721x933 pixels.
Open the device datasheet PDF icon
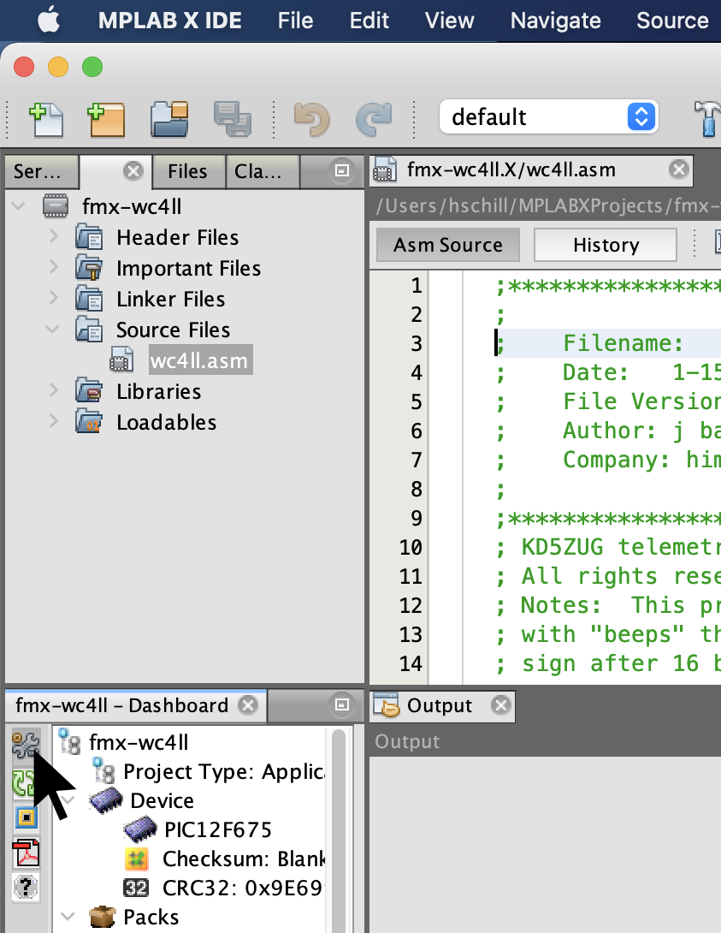coord(26,853)
